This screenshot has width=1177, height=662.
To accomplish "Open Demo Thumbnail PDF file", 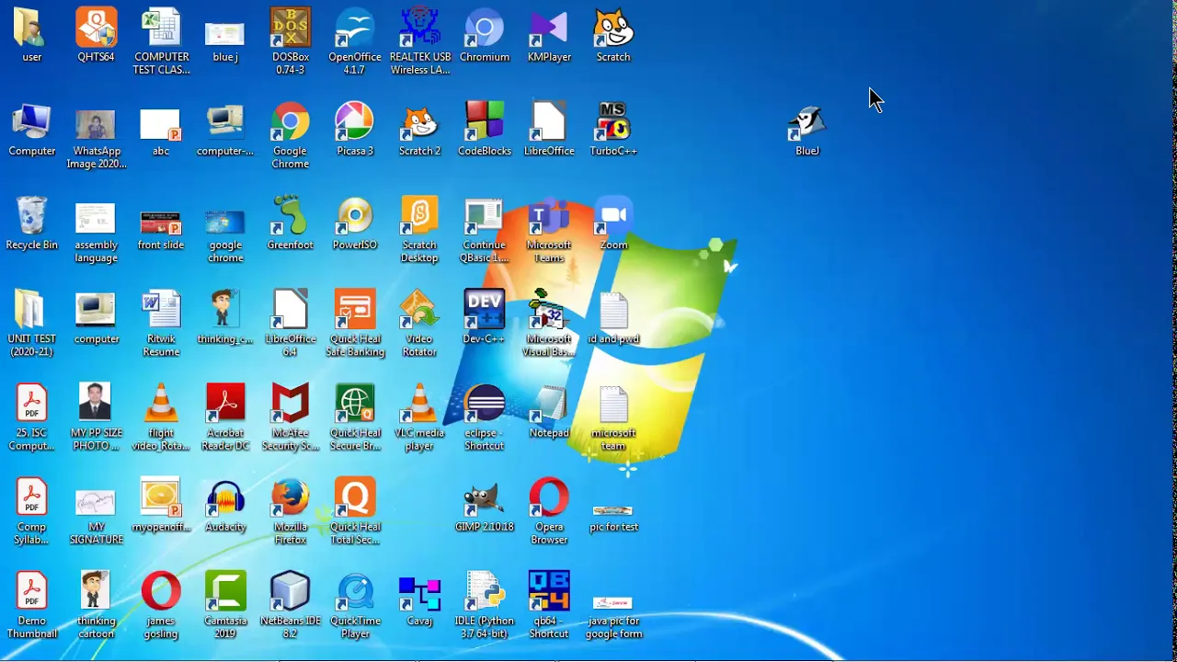I will (31, 606).
